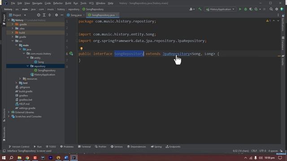Click the lightbulb intention icon in editor
This screenshot has height=161, width=287.
point(82,48)
